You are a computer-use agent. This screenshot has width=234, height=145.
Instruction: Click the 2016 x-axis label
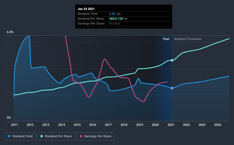coord(93,125)
